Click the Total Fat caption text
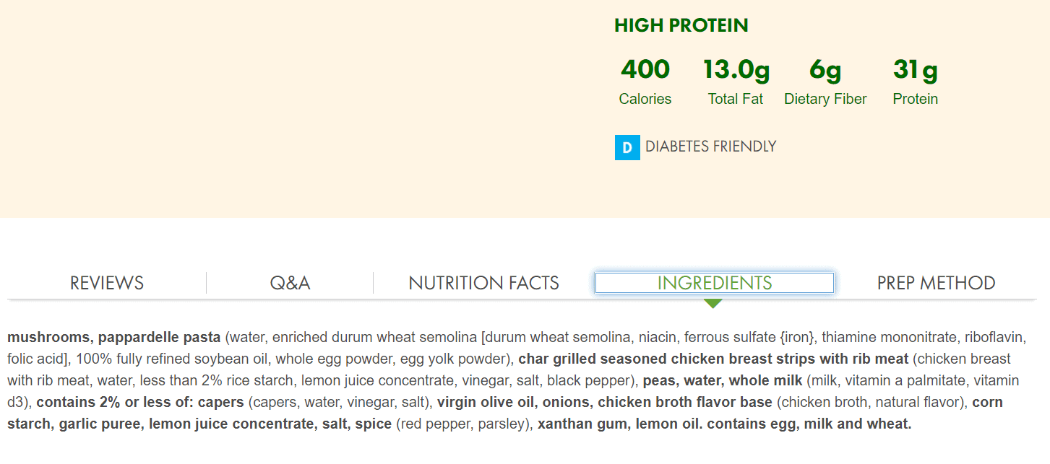Viewport: 1050px width, 464px height. coord(736,99)
